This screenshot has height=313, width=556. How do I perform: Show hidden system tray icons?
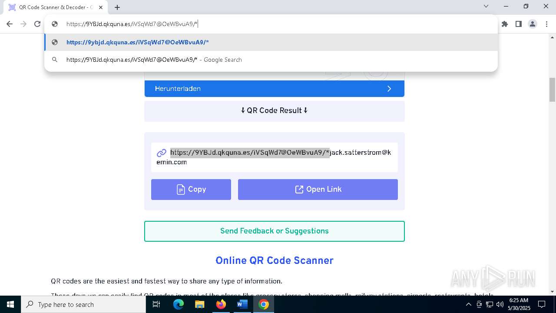tap(469, 304)
